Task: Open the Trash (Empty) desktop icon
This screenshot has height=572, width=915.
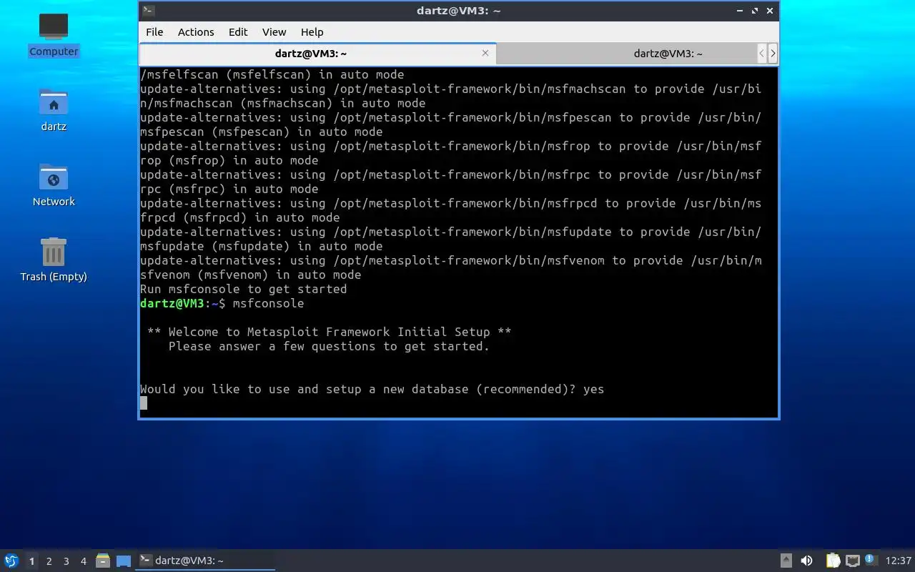Action: 54,260
